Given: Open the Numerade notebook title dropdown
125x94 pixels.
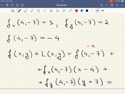Looking at the screenshot, I should tap(62, 5).
